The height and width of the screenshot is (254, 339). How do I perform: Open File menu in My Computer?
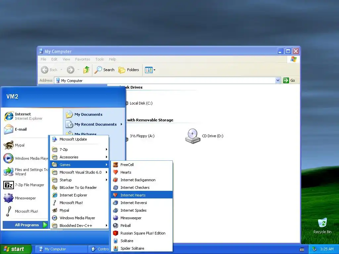[43, 59]
